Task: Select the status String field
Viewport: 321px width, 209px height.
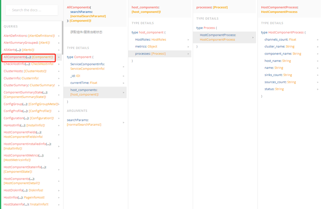Action: tap(274, 89)
